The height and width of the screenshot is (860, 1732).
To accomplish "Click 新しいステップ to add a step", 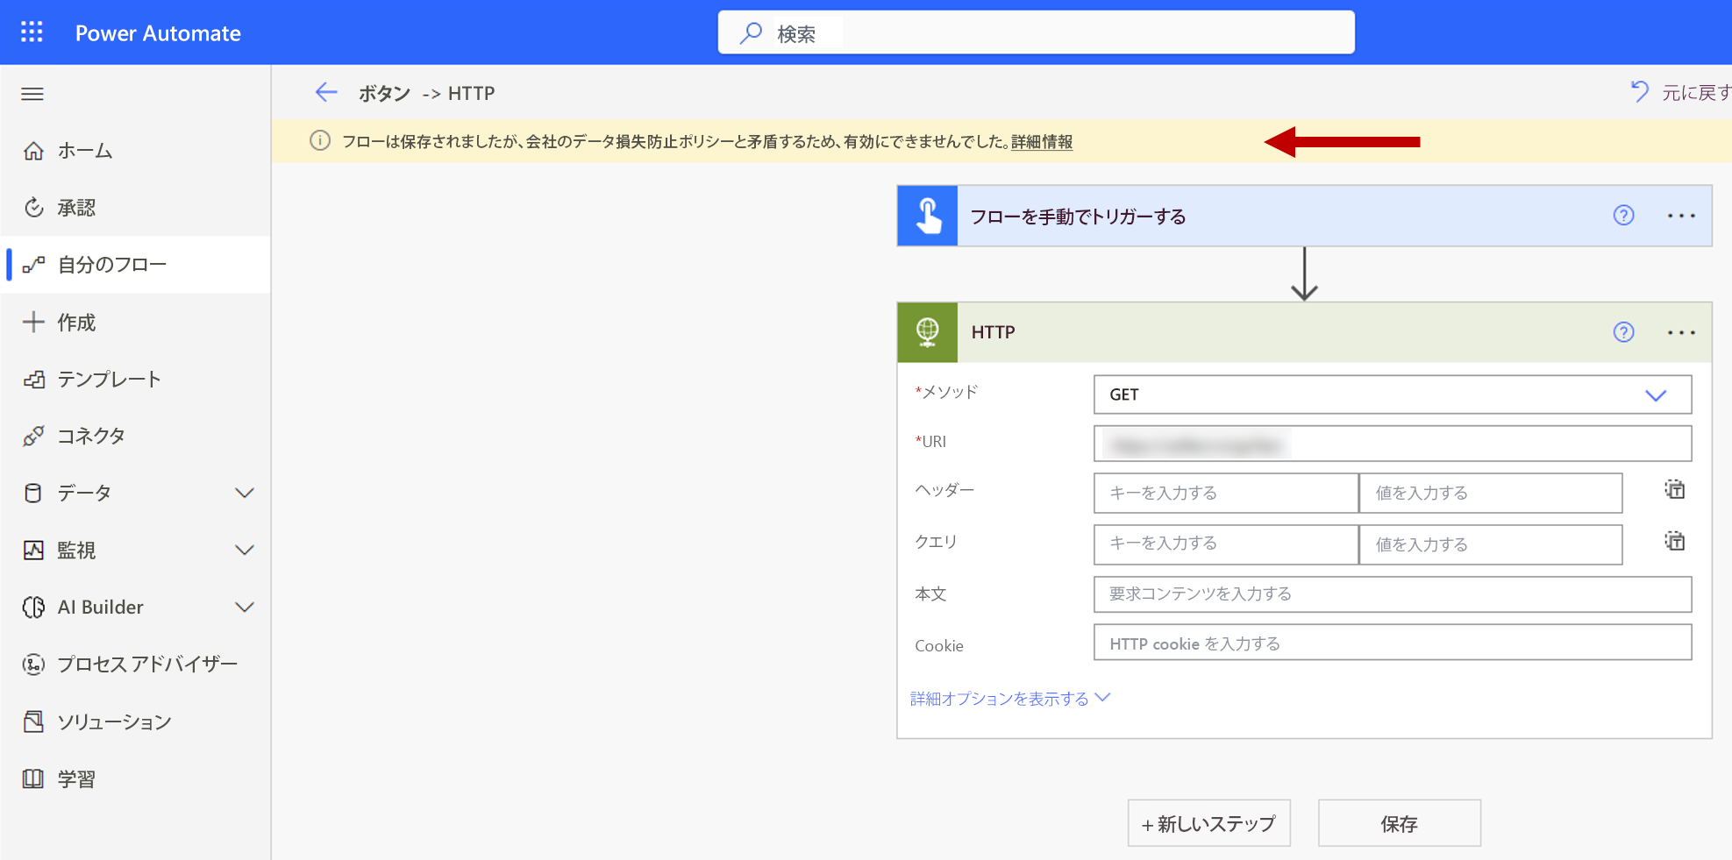I will click(1208, 822).
